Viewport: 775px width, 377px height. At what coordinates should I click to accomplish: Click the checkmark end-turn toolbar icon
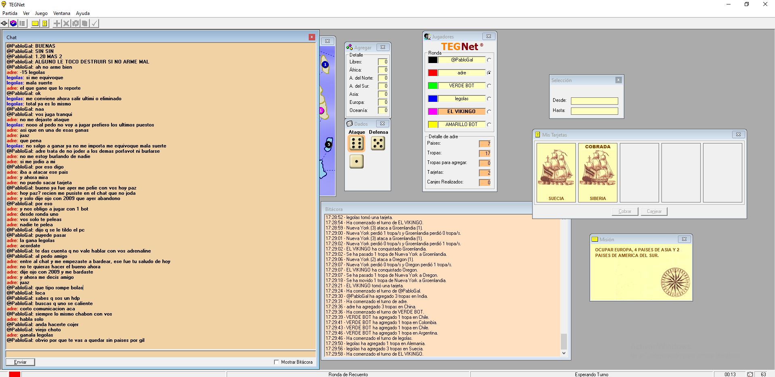pyautogui.click(x=94, y=23)
